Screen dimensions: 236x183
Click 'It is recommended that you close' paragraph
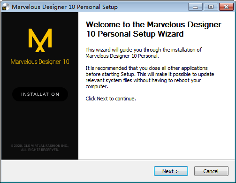click(150, 77)
